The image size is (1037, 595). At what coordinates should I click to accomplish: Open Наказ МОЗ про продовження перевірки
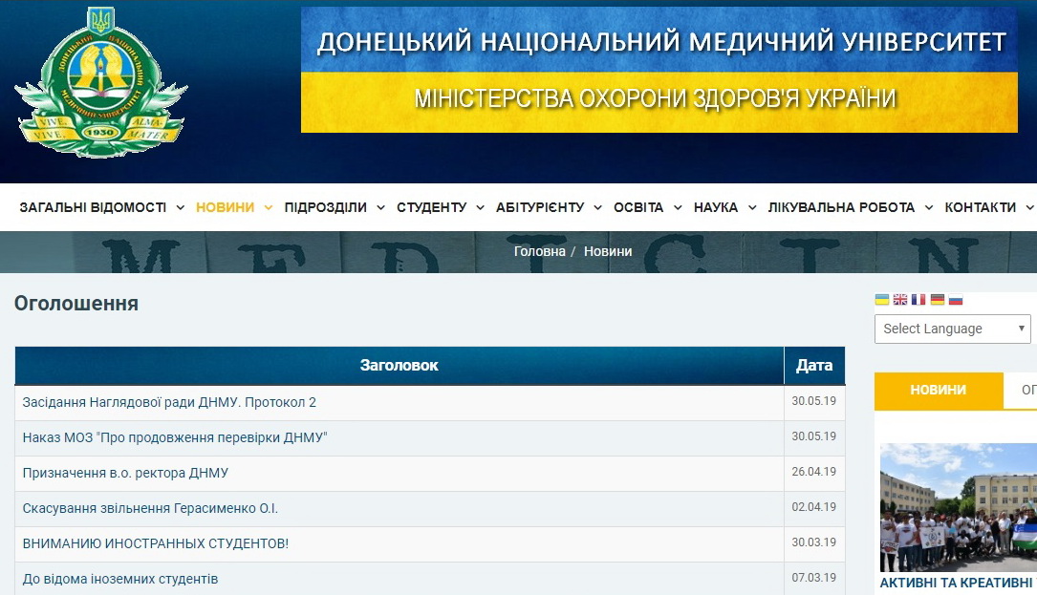(175, 437)
